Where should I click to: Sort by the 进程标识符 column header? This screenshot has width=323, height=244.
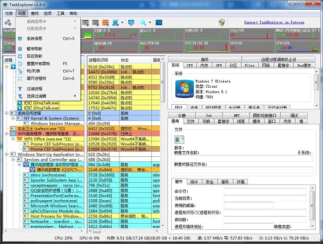pos(103,60)
